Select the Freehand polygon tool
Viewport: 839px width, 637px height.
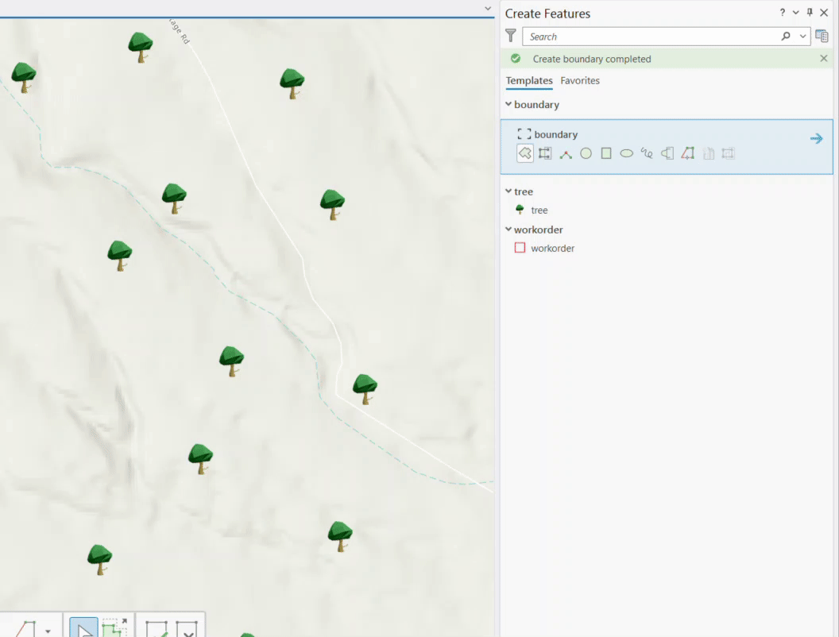647,153
